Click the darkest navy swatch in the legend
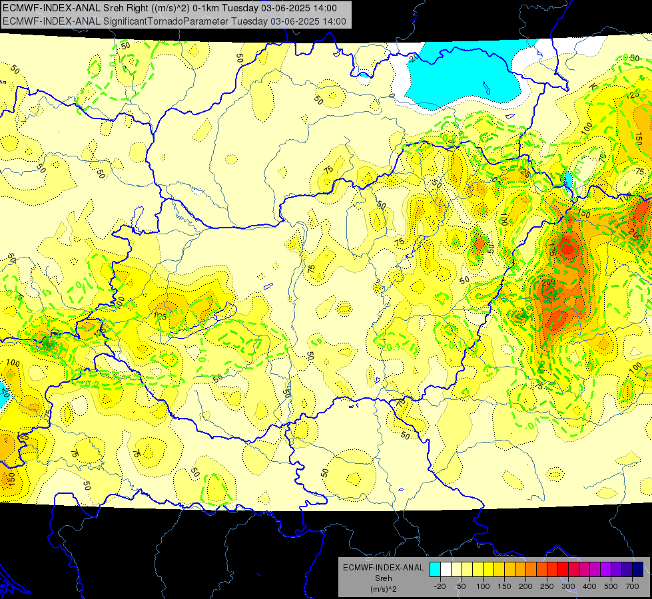The height and width of the screenshot is (599, 652). click(x=638, y=569)
